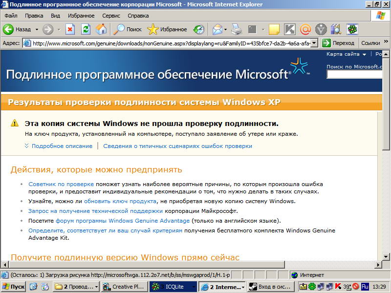Open the Mail button dropdown arrow
Image resolution: width=391 pixels, height=293 pixels.
pos(225,29)
